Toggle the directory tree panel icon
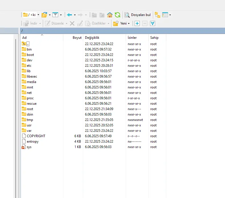Viewport: 225px width, 198px height. point(157,15)
